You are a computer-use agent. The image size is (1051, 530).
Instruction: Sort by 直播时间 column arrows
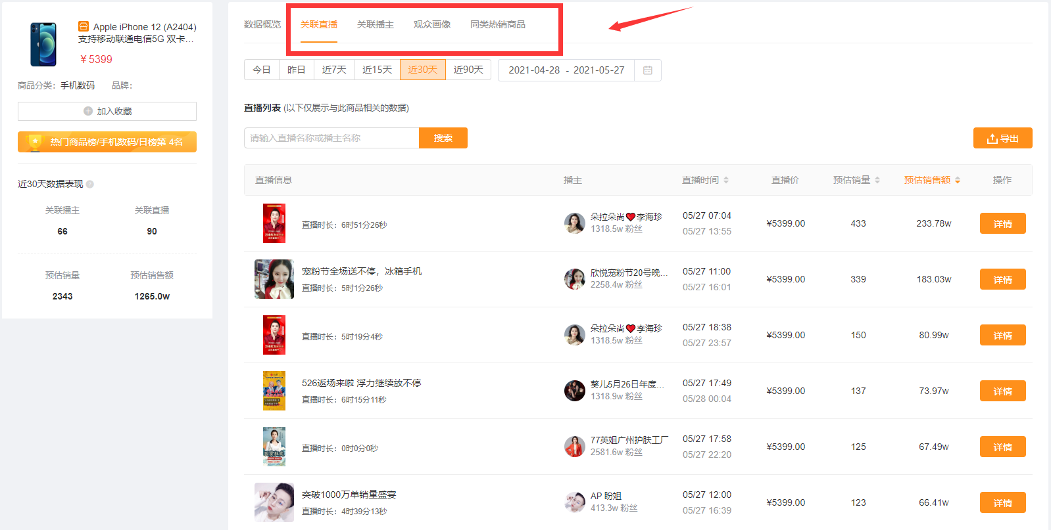point(726,180)
